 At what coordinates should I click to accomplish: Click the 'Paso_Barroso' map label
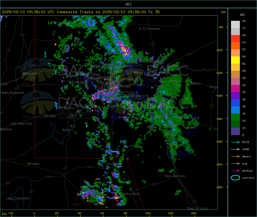pos(175,176)
